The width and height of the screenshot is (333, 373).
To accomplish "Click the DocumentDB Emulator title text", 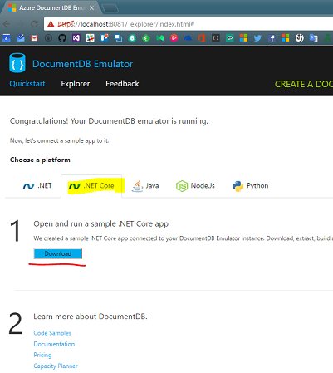I will (82, 64).
